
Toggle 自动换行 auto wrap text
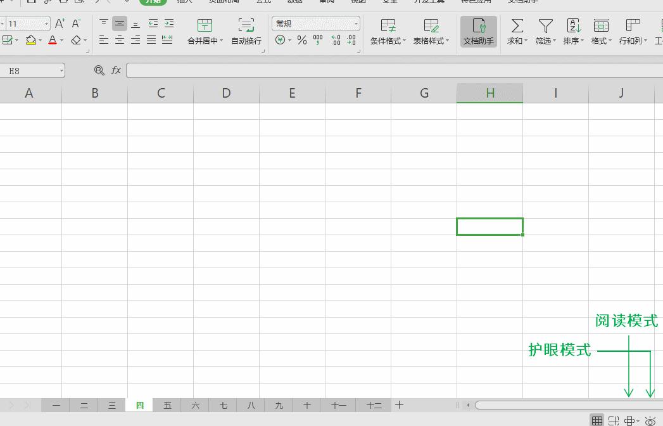pos(246,32)
